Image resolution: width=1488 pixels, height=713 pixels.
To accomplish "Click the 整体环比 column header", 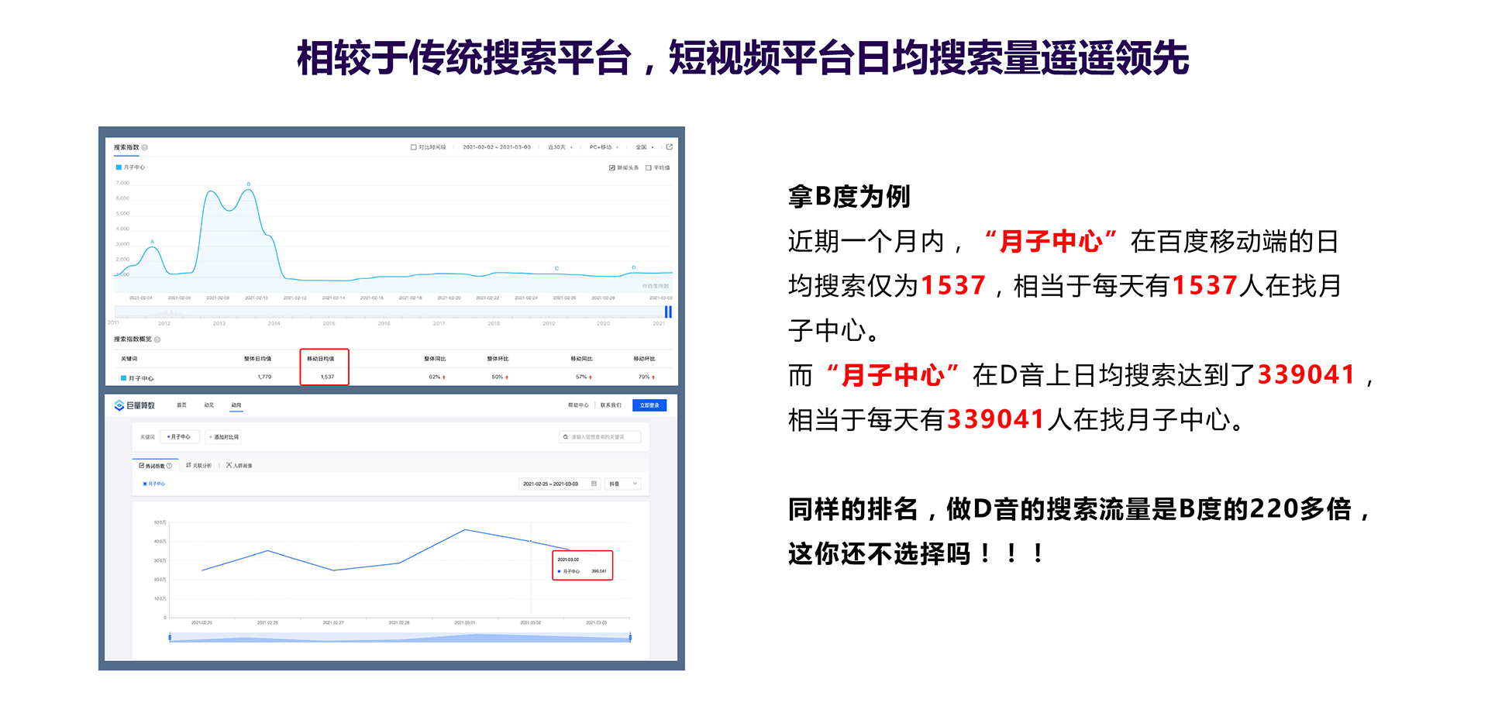I will coord(498,359).
